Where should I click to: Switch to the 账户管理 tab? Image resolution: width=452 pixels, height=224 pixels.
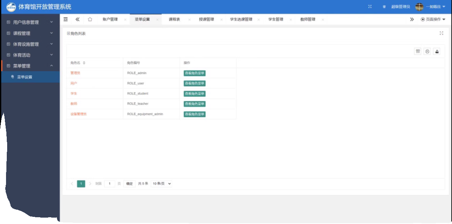click(x=110, y=19)
